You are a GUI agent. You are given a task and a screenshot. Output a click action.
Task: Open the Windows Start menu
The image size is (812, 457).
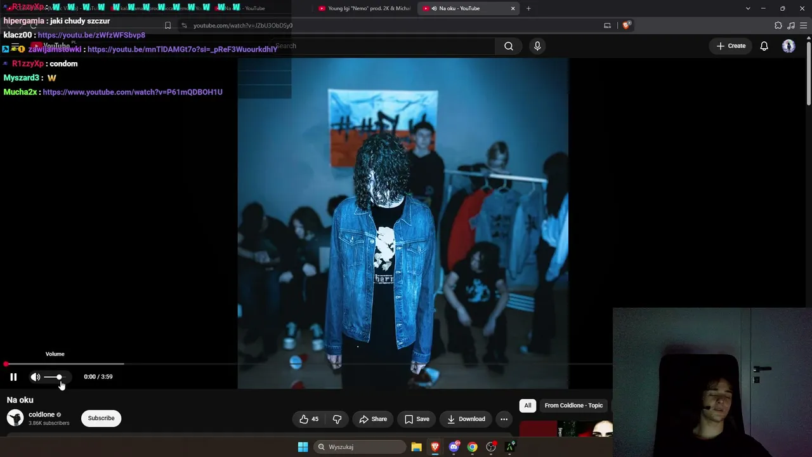(303, 447)
